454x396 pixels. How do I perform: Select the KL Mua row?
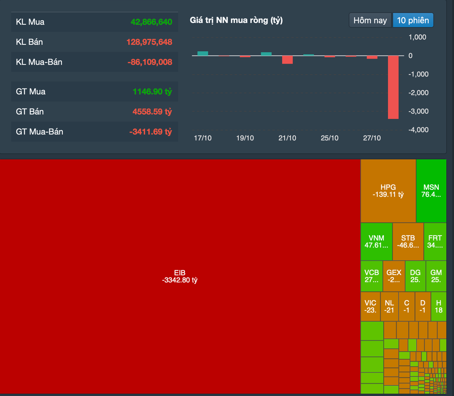[94, 22]
